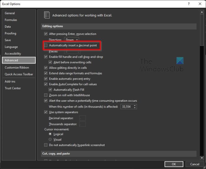
Task: Open the Help question mark
Action: (189, 4)
